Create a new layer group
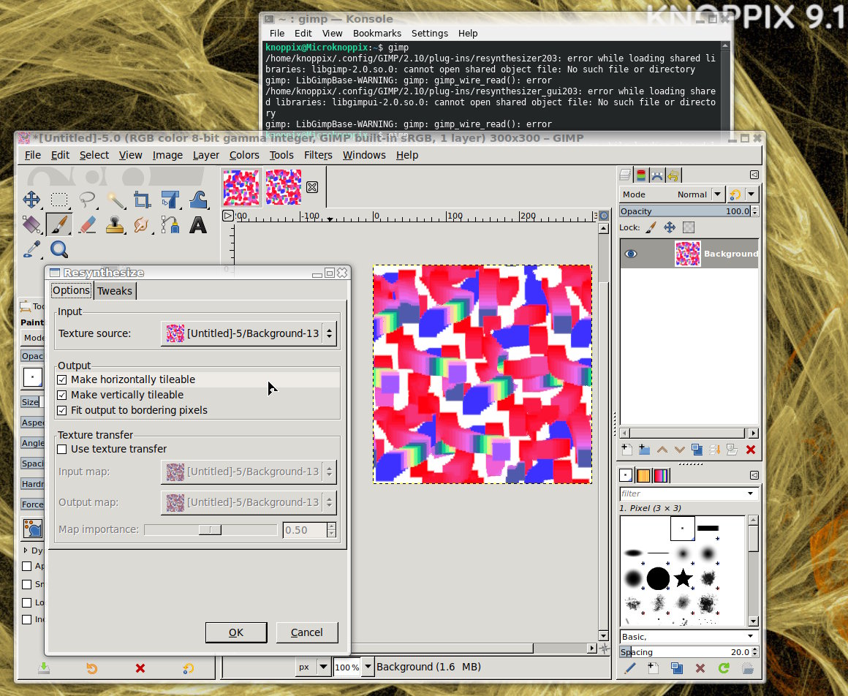 644,450
